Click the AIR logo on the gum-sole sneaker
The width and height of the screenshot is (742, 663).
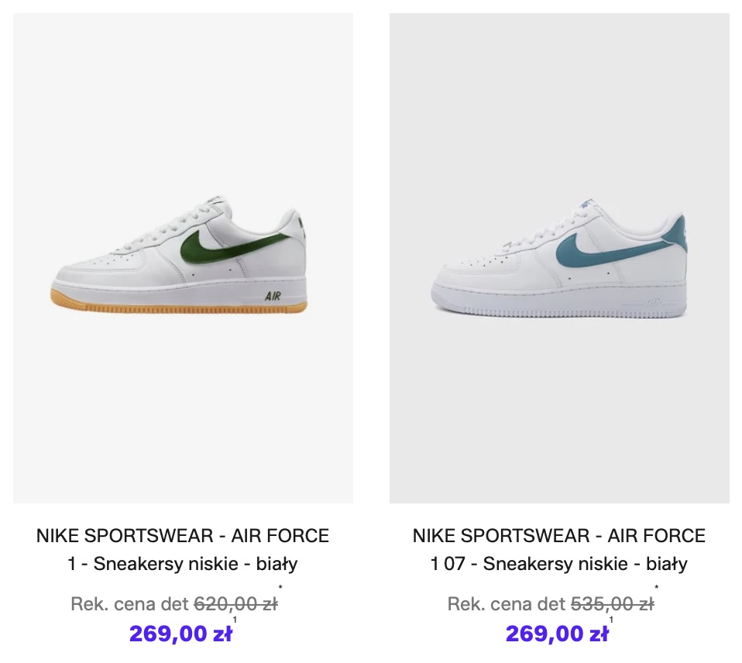point(273,295)
